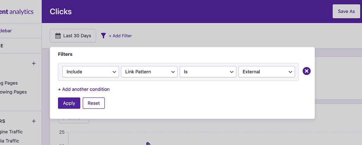
Task: Remove the filter condition with the X icon
Action: point(307,71)
